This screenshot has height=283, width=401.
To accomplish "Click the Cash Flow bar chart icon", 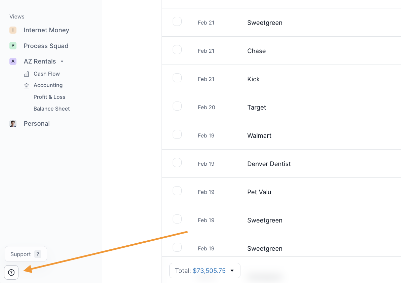I will 27,74.
